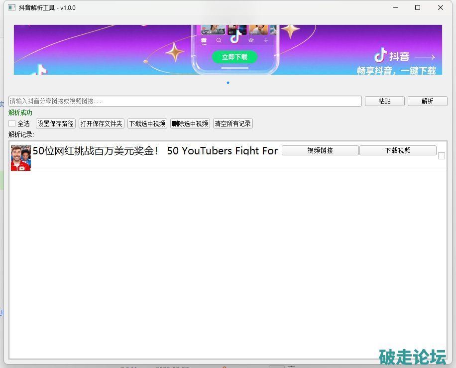The height and width of the screenshot is (368, 456).
Task: Toggle the 全选 select-all checkbox
Action: click(12, 123)
